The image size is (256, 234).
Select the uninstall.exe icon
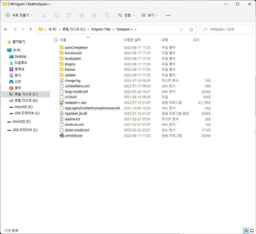(x=61, y=135)
